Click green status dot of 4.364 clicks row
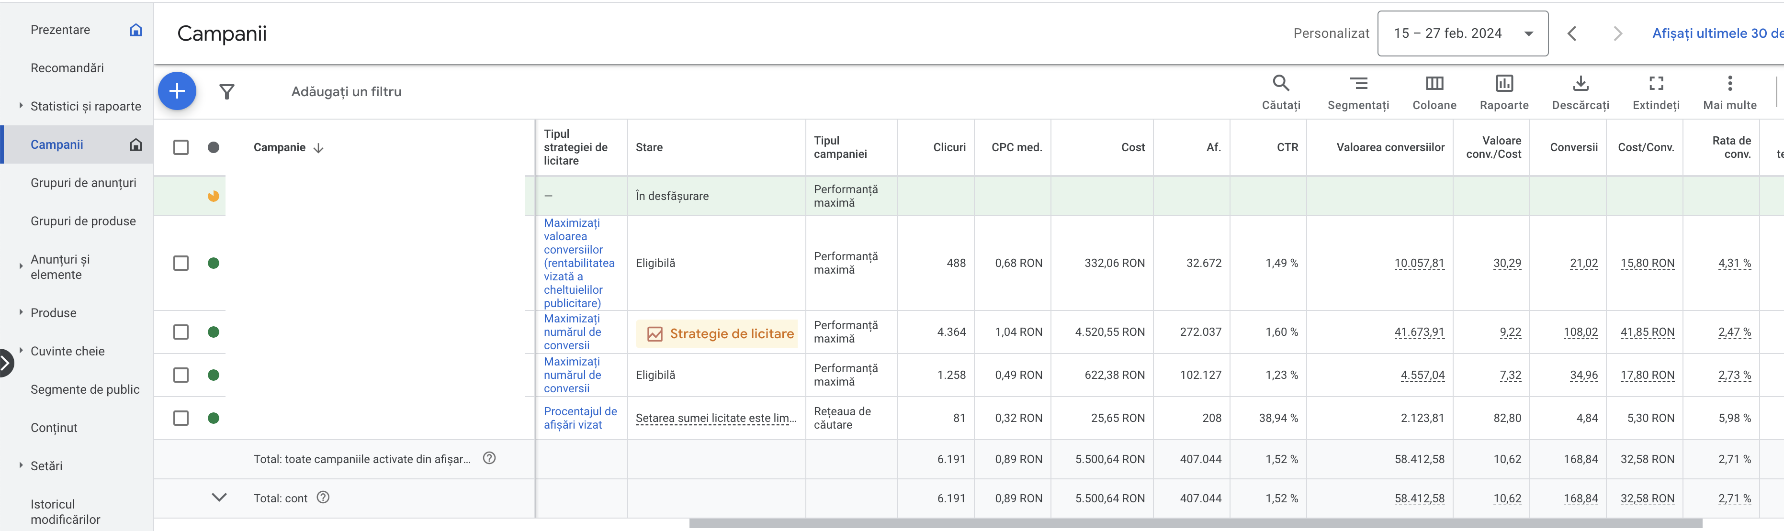This screenshot has height=531, width=1784. pyautogui.click(x=214, y=332)
